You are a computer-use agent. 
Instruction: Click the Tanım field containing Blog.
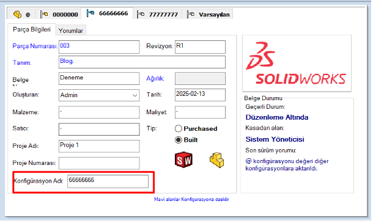[142, 62]
